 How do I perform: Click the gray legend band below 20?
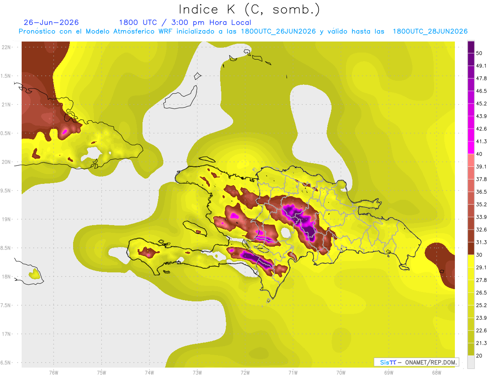tap(471, 362)
